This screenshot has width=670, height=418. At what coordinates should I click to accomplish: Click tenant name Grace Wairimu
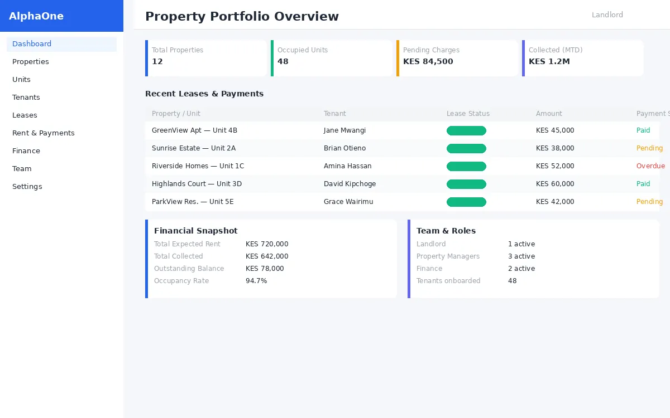[348, 202]
